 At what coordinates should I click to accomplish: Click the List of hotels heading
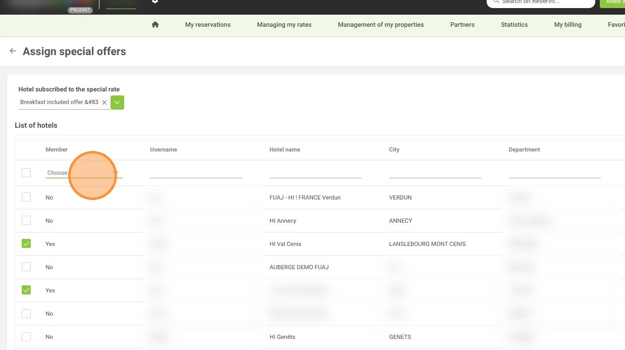coord(36,125)
